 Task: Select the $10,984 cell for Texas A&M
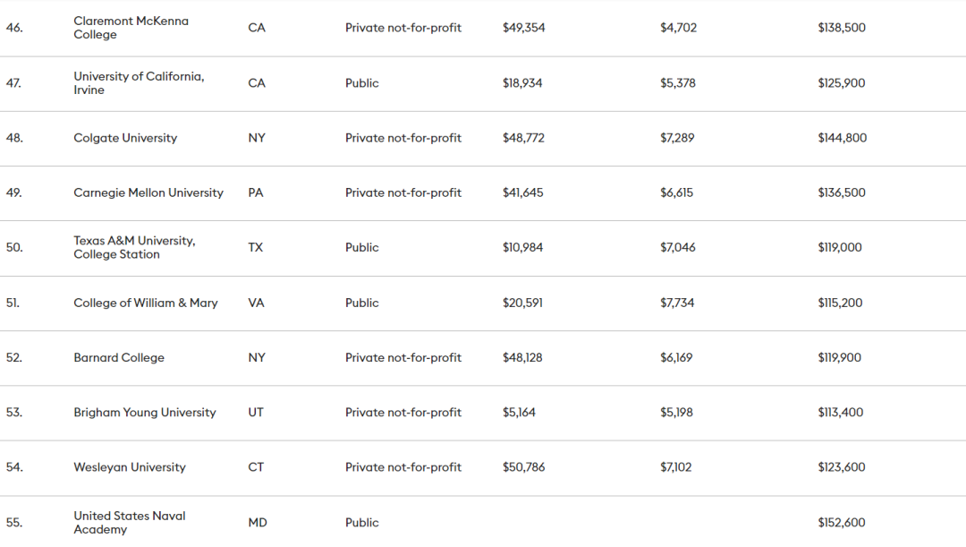(523, 247)
